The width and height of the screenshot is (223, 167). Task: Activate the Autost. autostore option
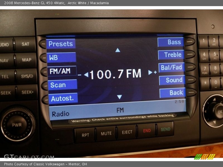63,98
